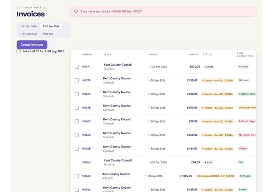
Task: Select the checkbox beside NI0065
Action: tap(77, 149)
